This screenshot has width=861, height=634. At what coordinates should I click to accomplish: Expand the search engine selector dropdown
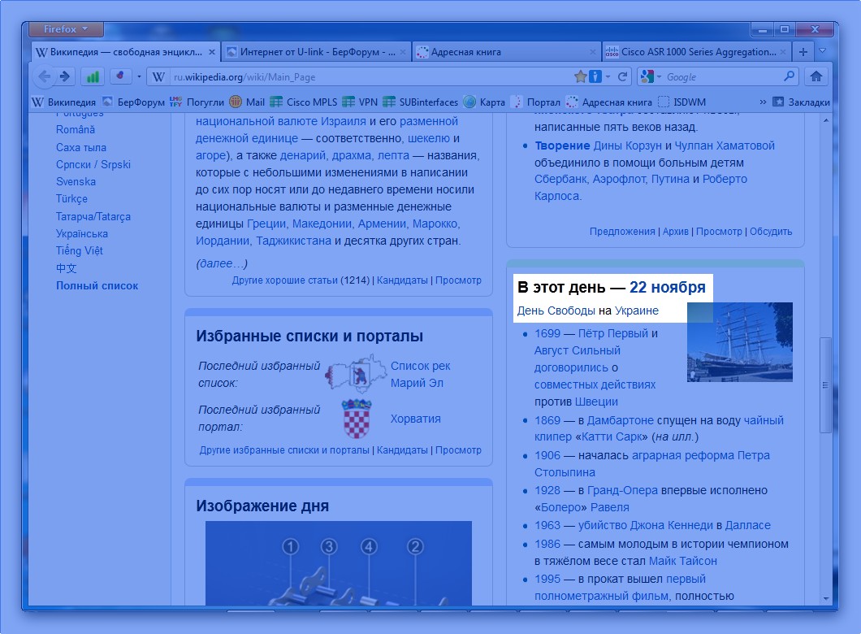(651, 76)
